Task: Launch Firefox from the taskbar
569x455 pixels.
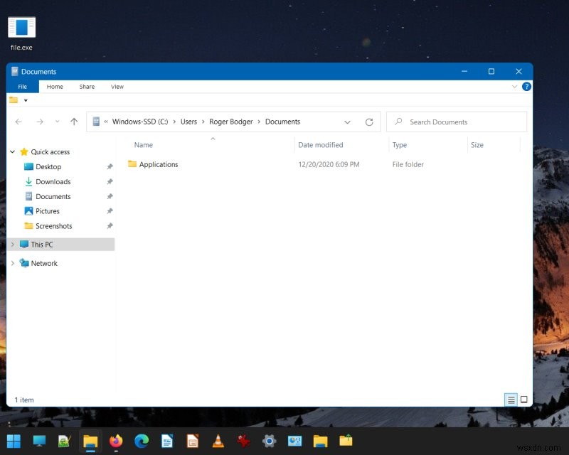Action: pyautogui.click(x=115, y=441)
